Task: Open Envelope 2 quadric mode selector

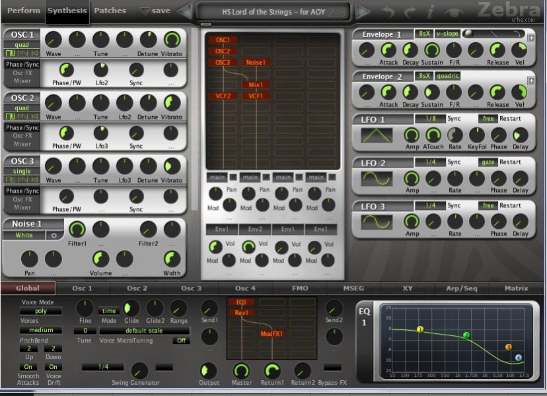Action: coord(448,76)
